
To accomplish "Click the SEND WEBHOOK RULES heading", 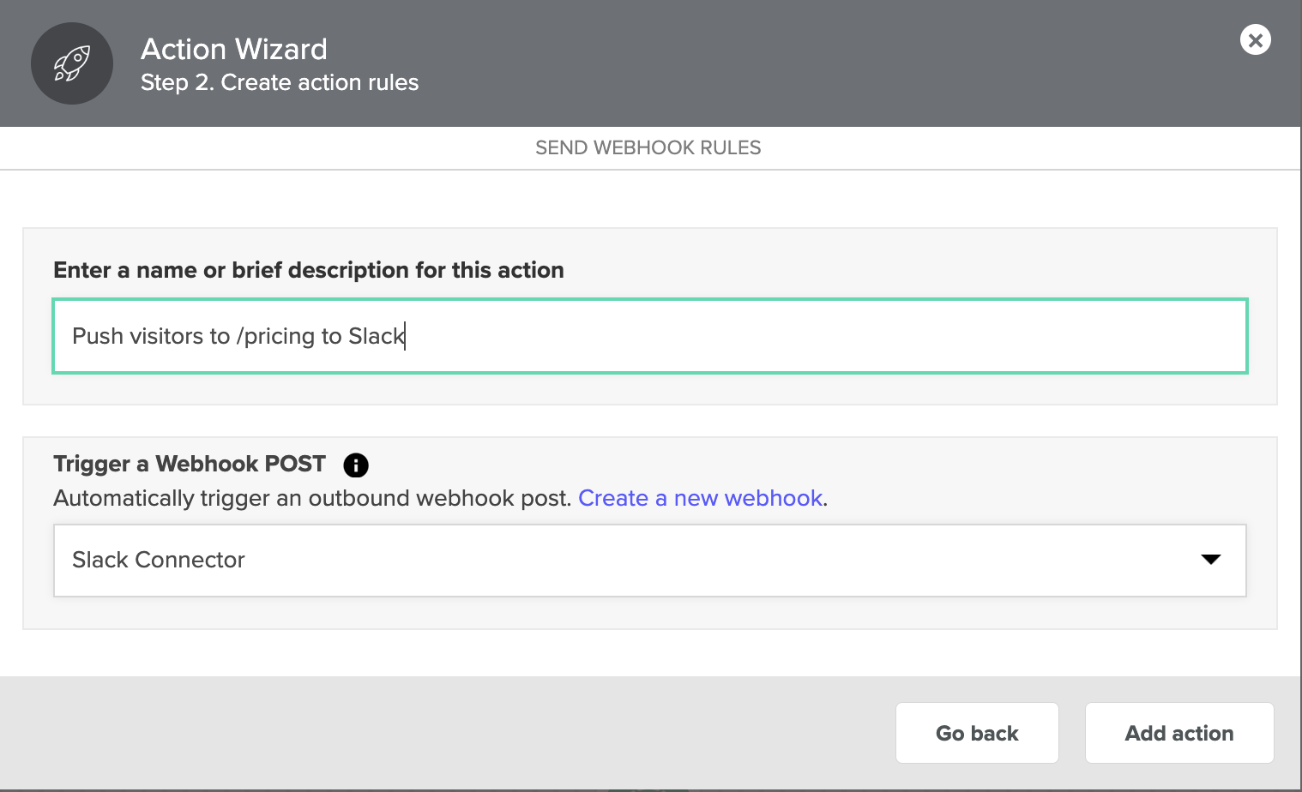I will pos(648,147).
